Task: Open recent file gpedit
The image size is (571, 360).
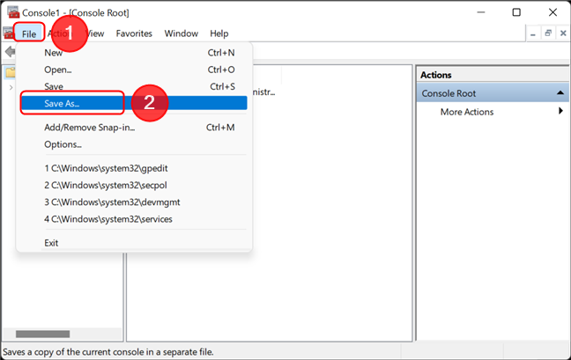Action: pos(134,168)
